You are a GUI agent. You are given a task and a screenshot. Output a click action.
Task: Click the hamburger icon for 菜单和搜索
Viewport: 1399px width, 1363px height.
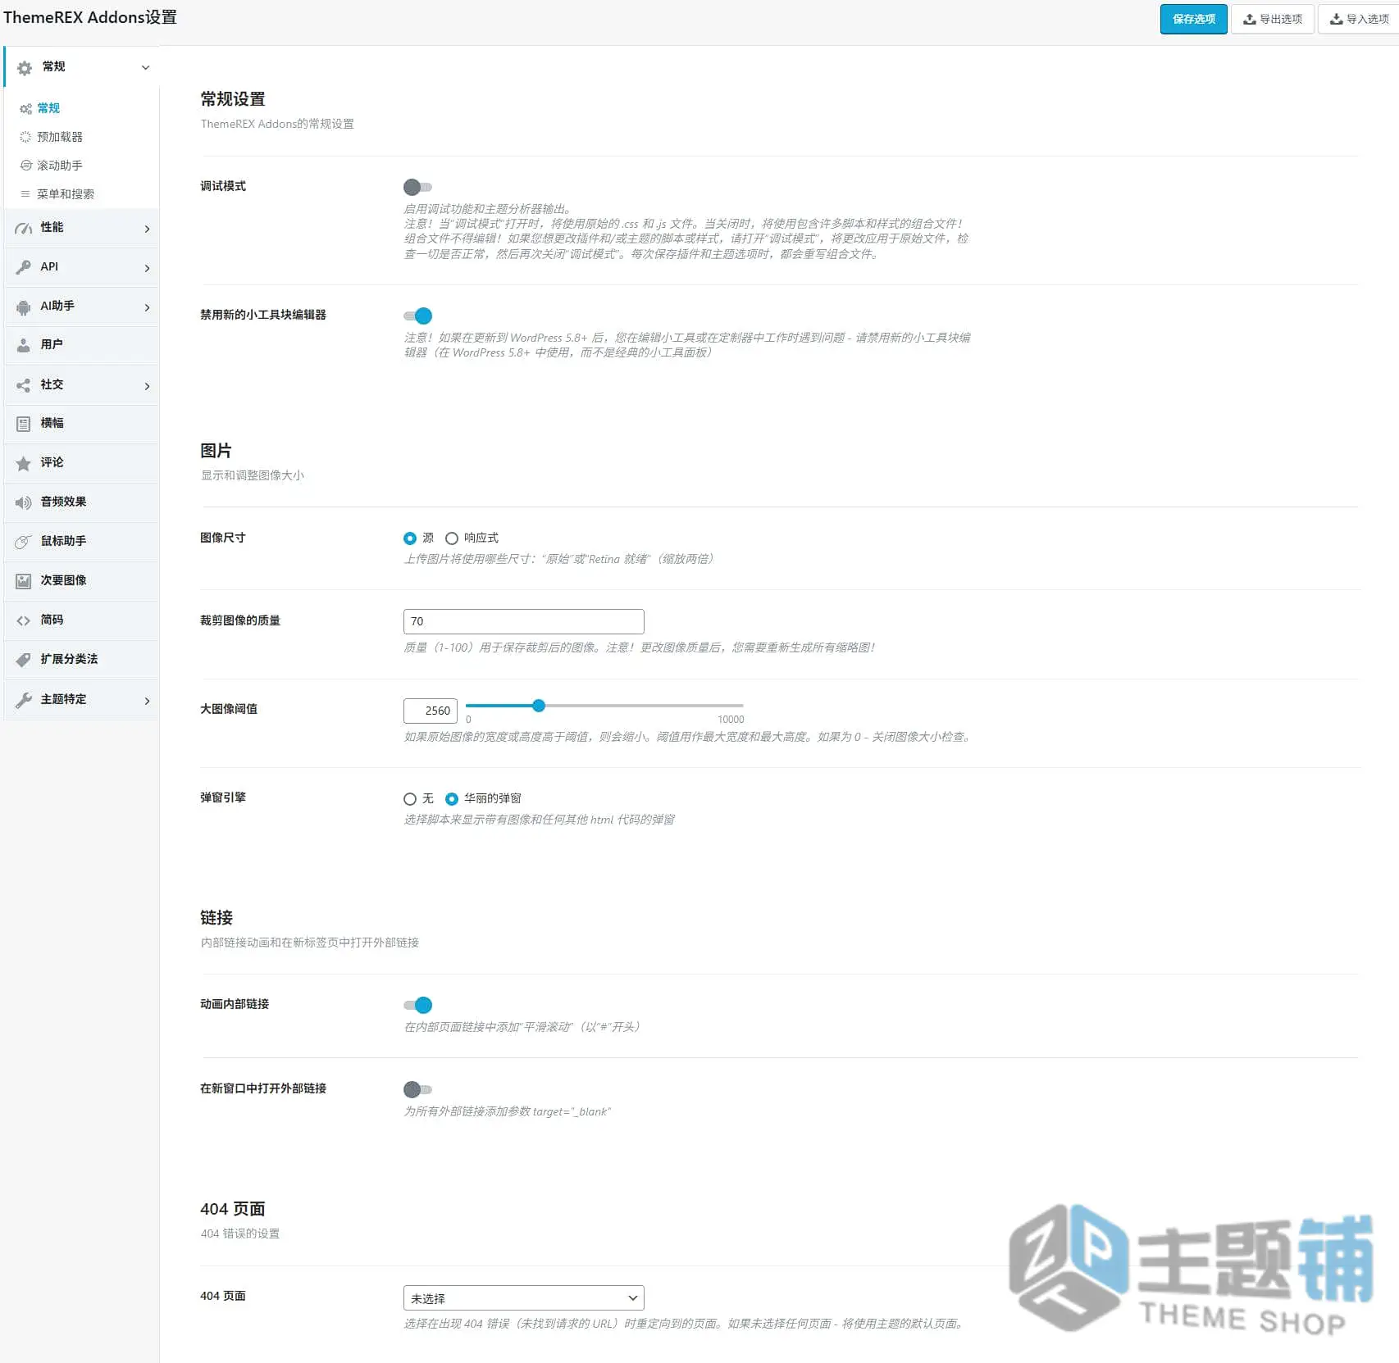coord(25,194)
